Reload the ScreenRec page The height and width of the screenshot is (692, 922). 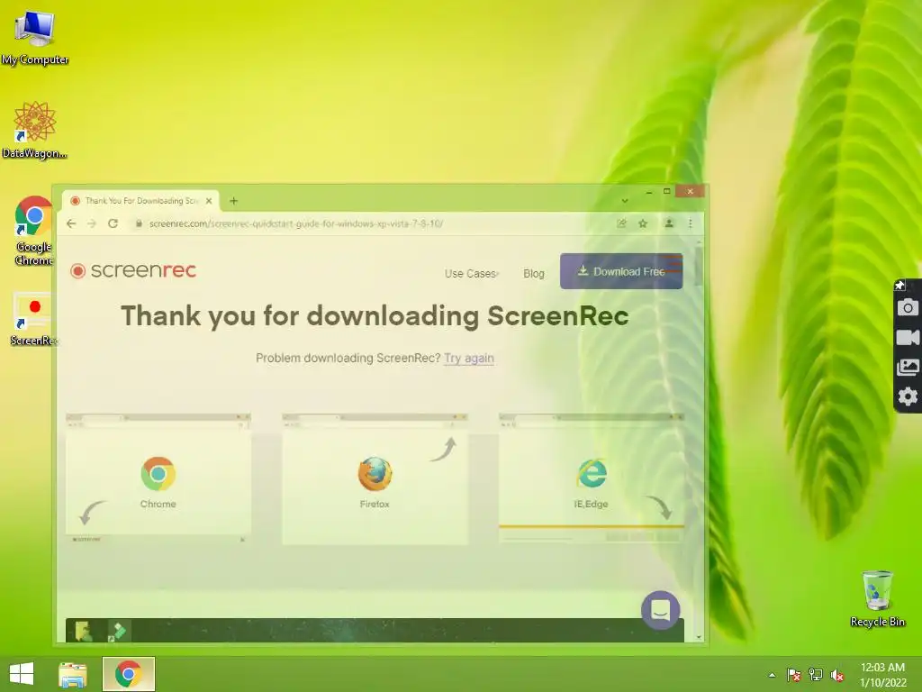point(113,223)
